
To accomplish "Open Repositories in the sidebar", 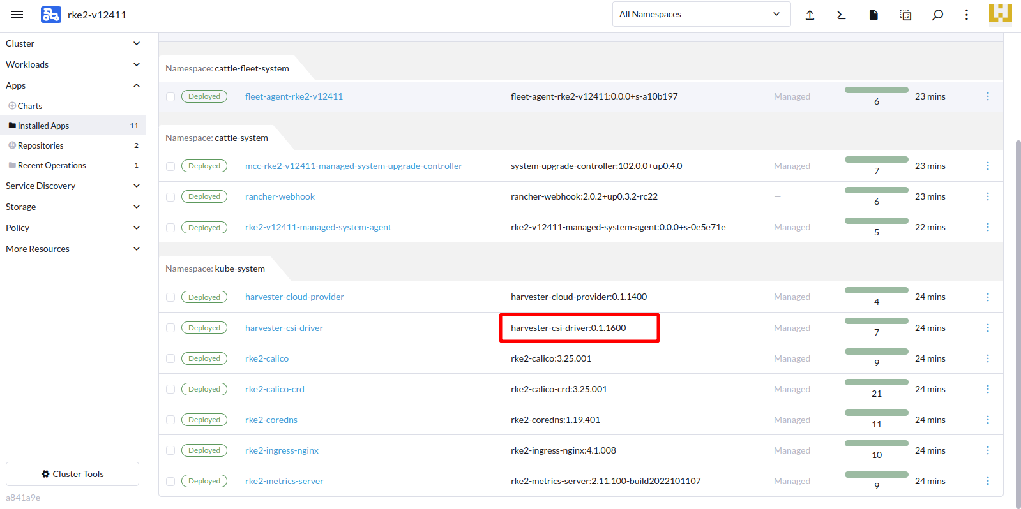I will pos(73,145).
